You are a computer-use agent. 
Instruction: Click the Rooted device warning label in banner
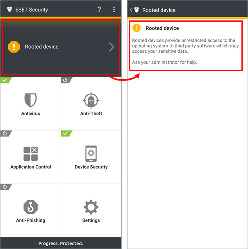[x=42, y=47]
